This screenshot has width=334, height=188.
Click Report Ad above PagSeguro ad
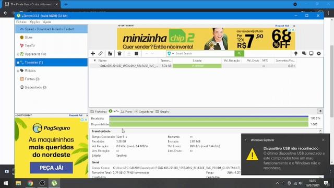coord(76,115)
